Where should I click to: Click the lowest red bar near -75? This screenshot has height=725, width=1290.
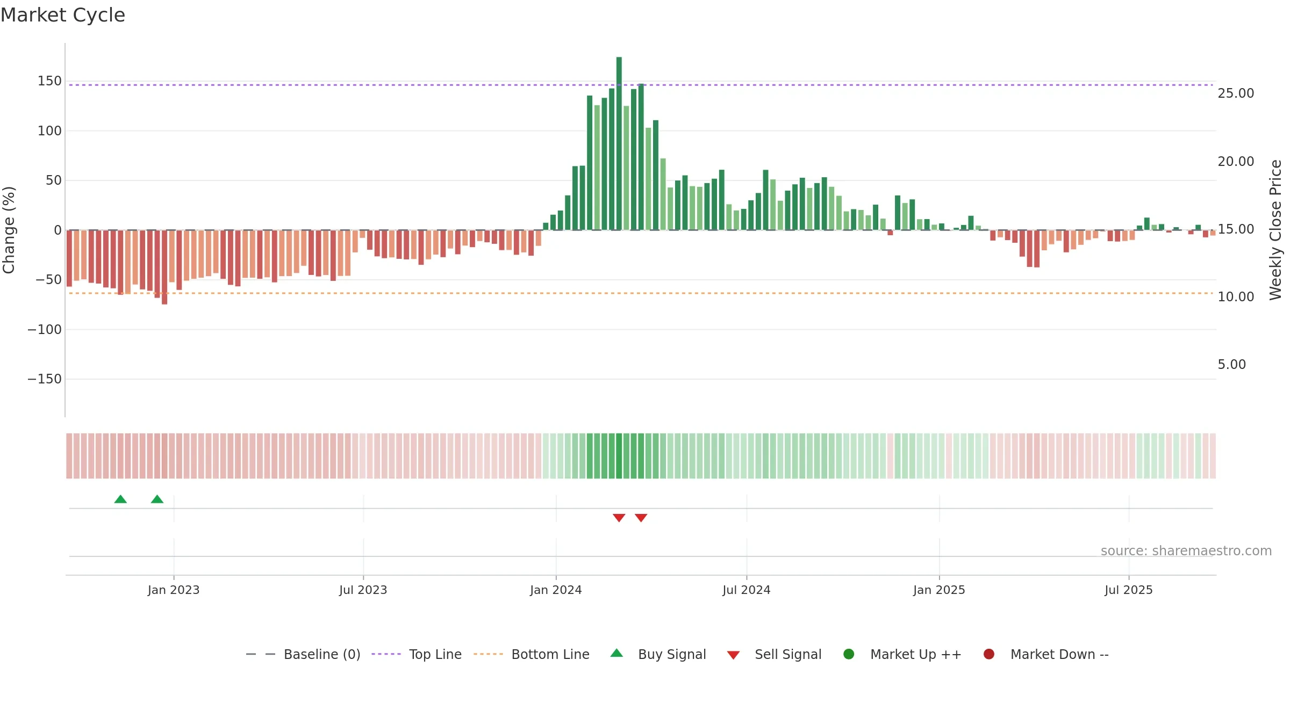164,267
